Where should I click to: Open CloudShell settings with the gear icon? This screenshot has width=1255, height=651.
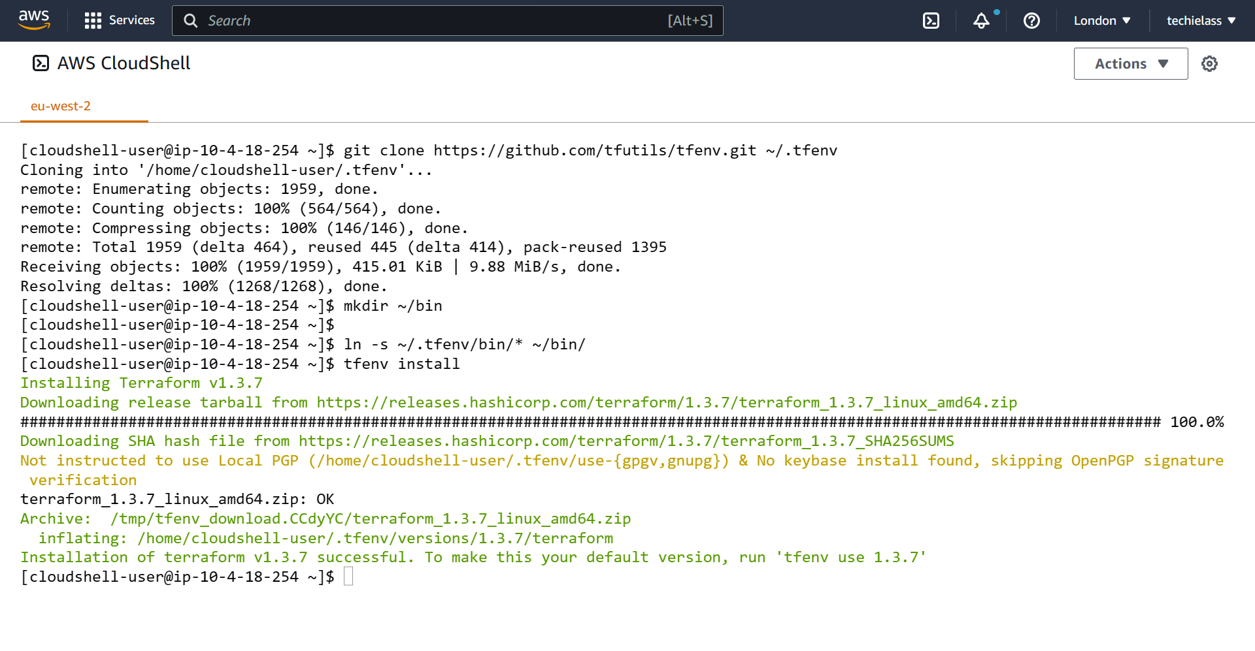click(x=1210, y=63)
